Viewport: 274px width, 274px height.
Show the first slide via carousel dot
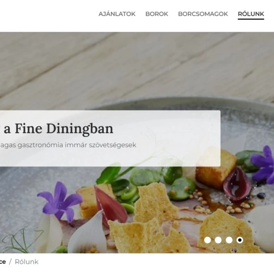[207, 240]
